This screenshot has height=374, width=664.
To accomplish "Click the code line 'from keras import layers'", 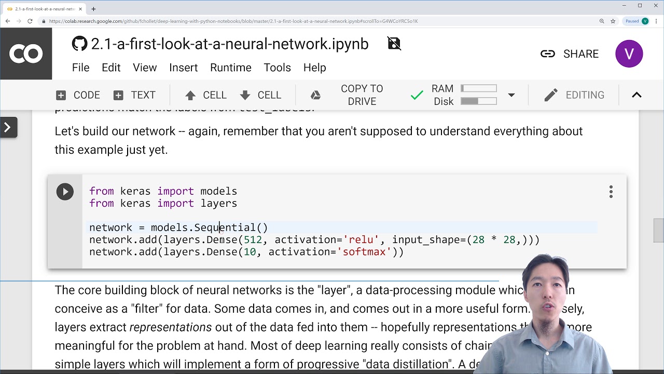I will (163, 203).
